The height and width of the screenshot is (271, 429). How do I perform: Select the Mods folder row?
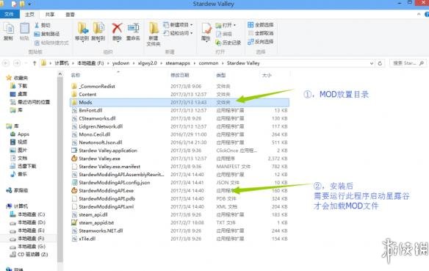(x=179, y=102)
